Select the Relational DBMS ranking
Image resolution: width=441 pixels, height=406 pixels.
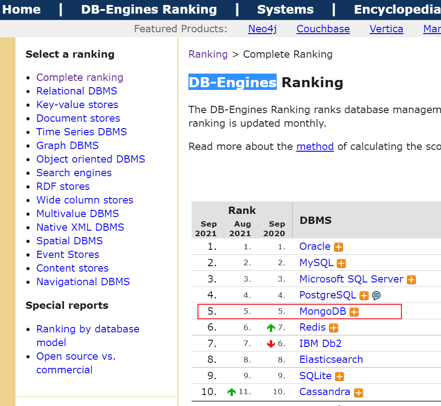76,91
